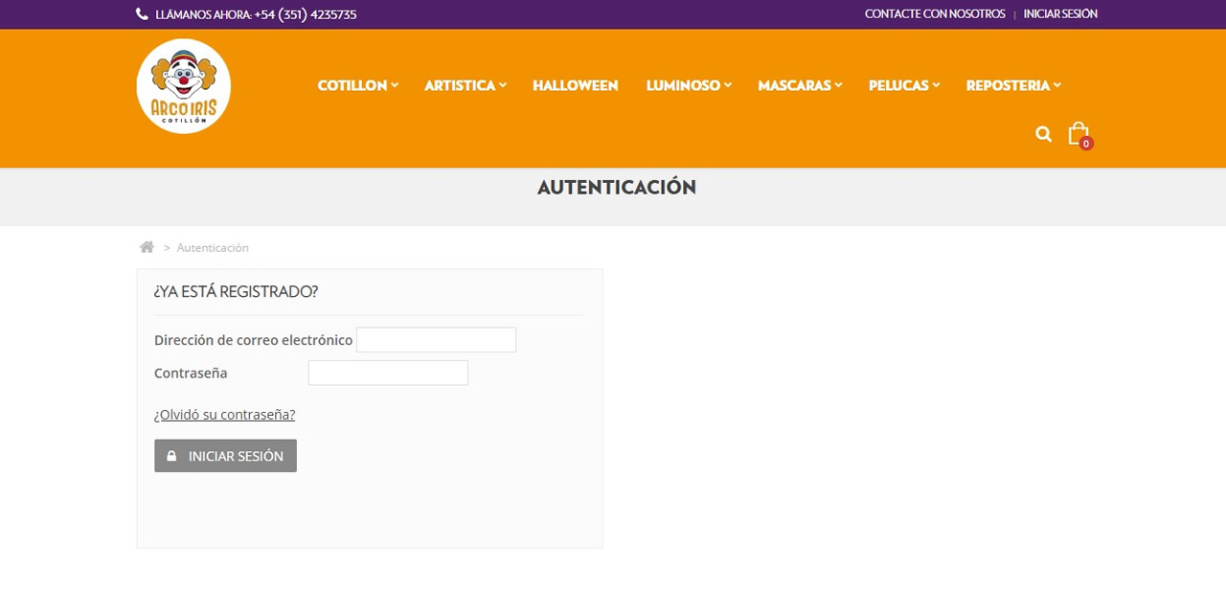
Task: Open the COTILLON category
Action: click(x=352, y=85)
